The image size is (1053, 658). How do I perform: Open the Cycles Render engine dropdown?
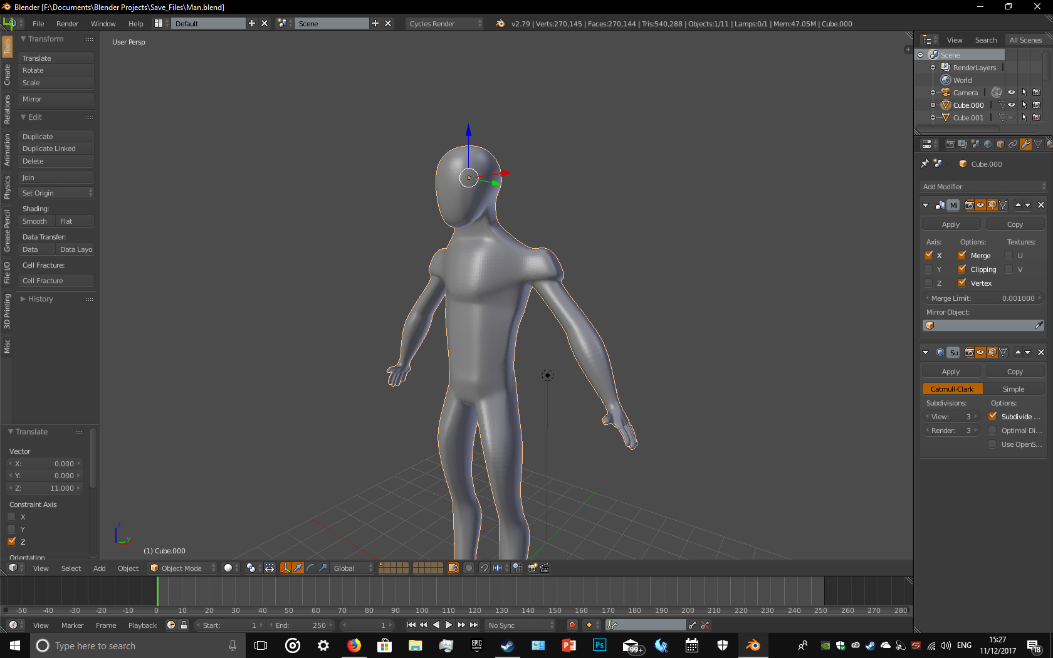pyautogui.click(x=444, y=23)
